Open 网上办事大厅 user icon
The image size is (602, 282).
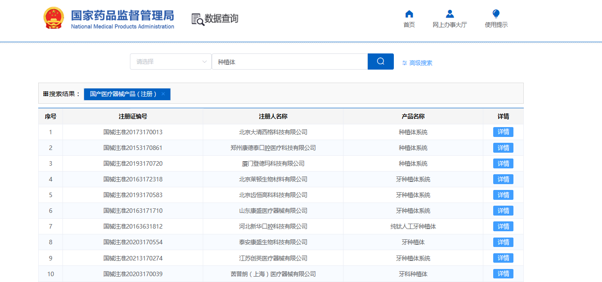click(x=450, y=14)
